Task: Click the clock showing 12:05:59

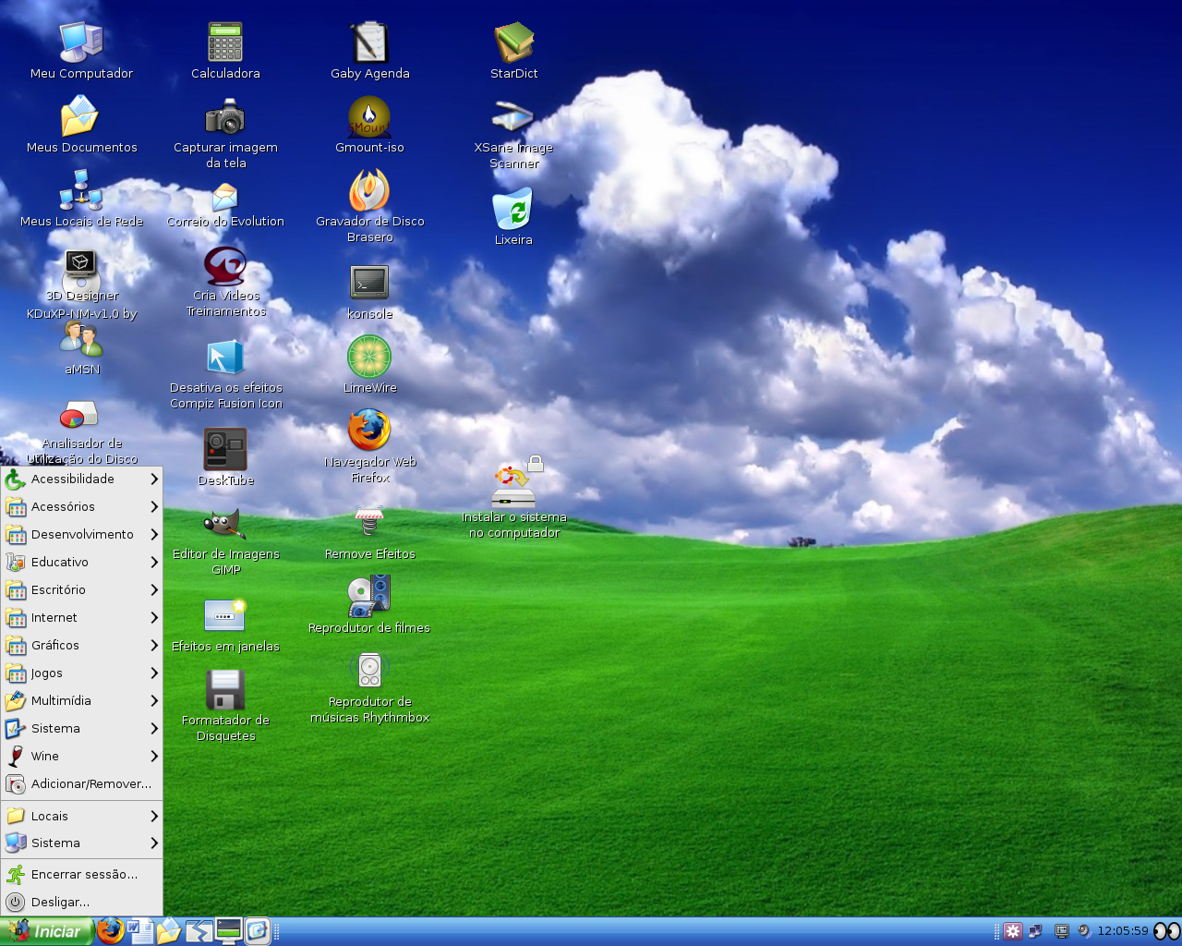Action: (1123, 931)
